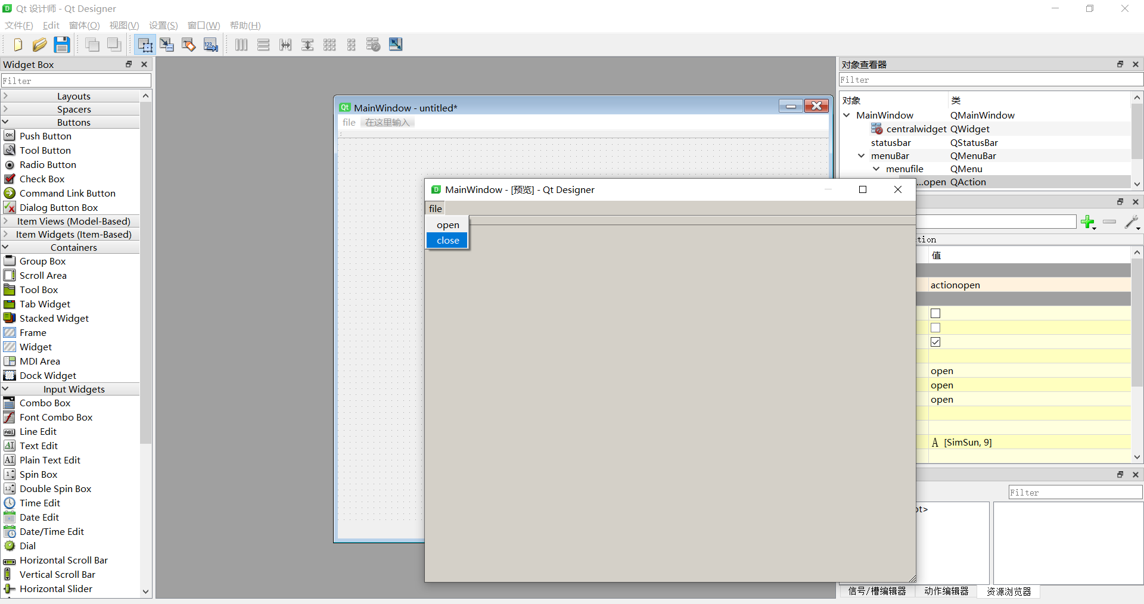Click the Send to Back toolbar icon
Viewport: 1144px width, 604px height.
click(92, 45)
